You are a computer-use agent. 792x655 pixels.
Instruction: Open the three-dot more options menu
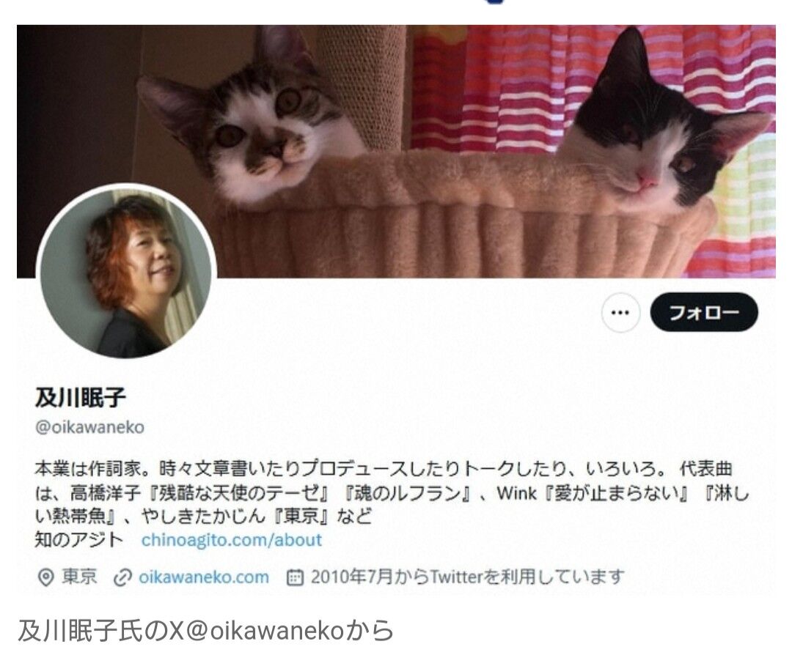click(620, 313)
